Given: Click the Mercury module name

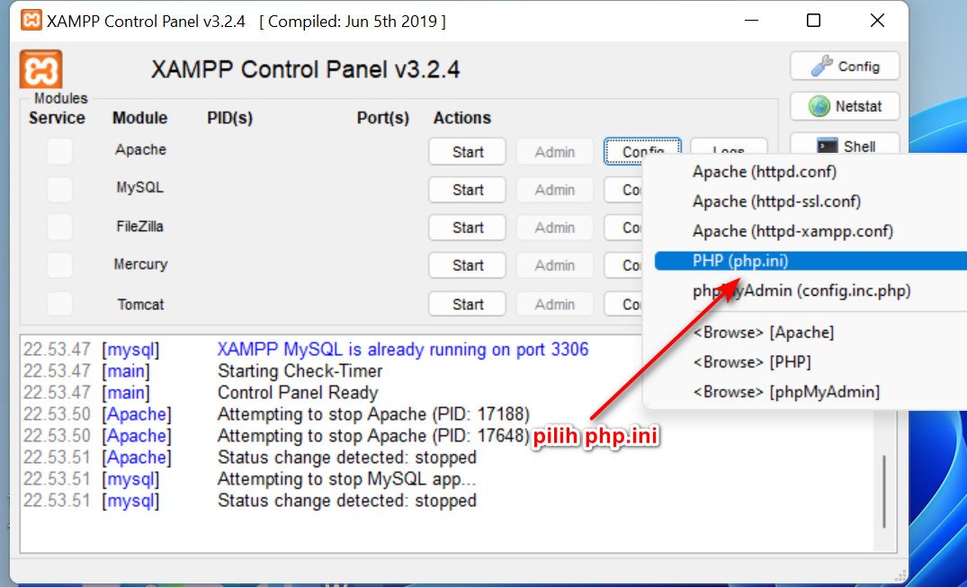Looking at the screenshot, I should click(140, 264).
